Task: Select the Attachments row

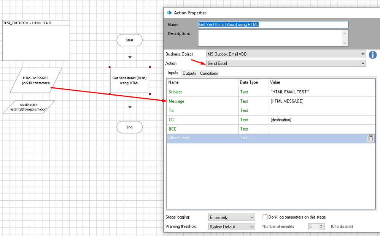Action: [271, 138]
